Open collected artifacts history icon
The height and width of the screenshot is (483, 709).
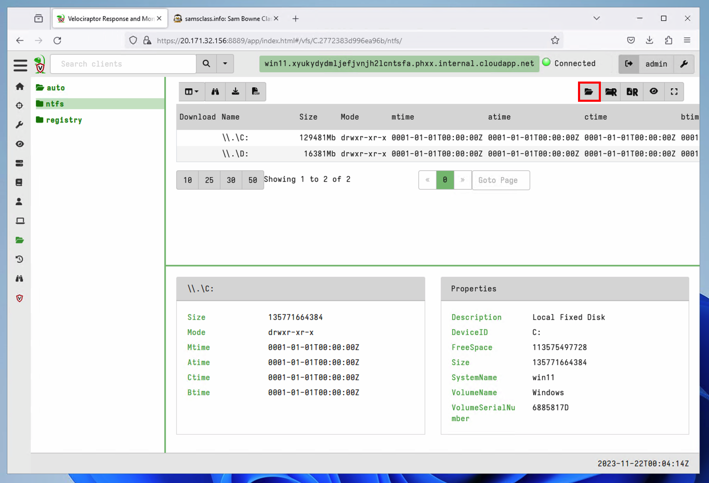click(20, 259)
